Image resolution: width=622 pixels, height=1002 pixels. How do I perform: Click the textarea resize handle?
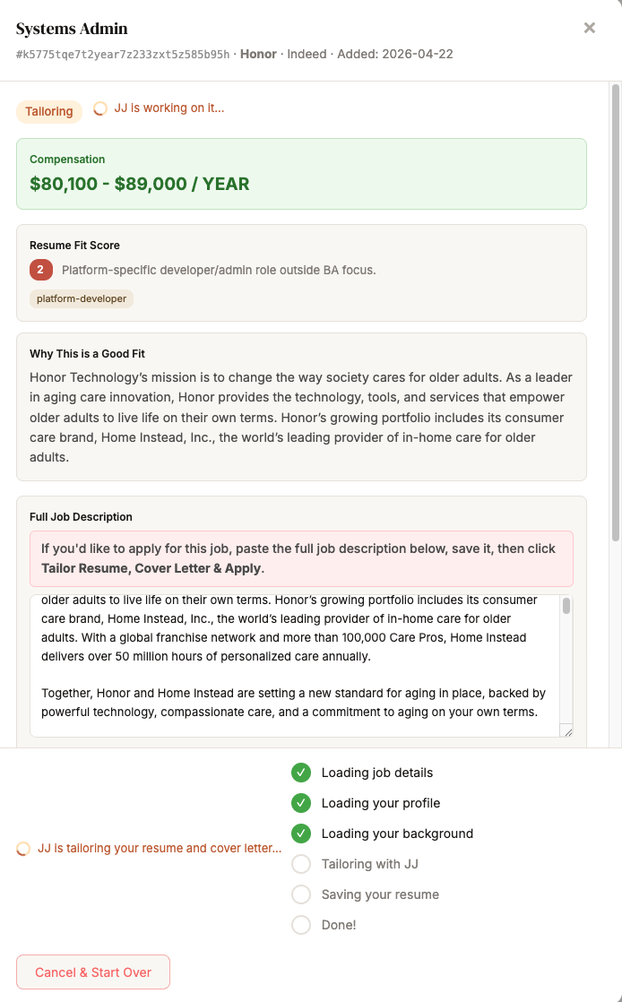pos(569,731)
